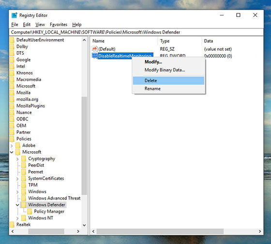This screenshot has width=271, height=244.
Task: Choose Rename in the context menu
Action: coord(169,88)
